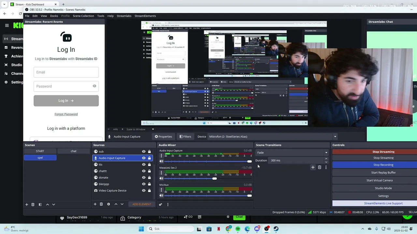Hide the Video Capture Device source
Screen dimensions: 417x234
[x=144, y=190]
